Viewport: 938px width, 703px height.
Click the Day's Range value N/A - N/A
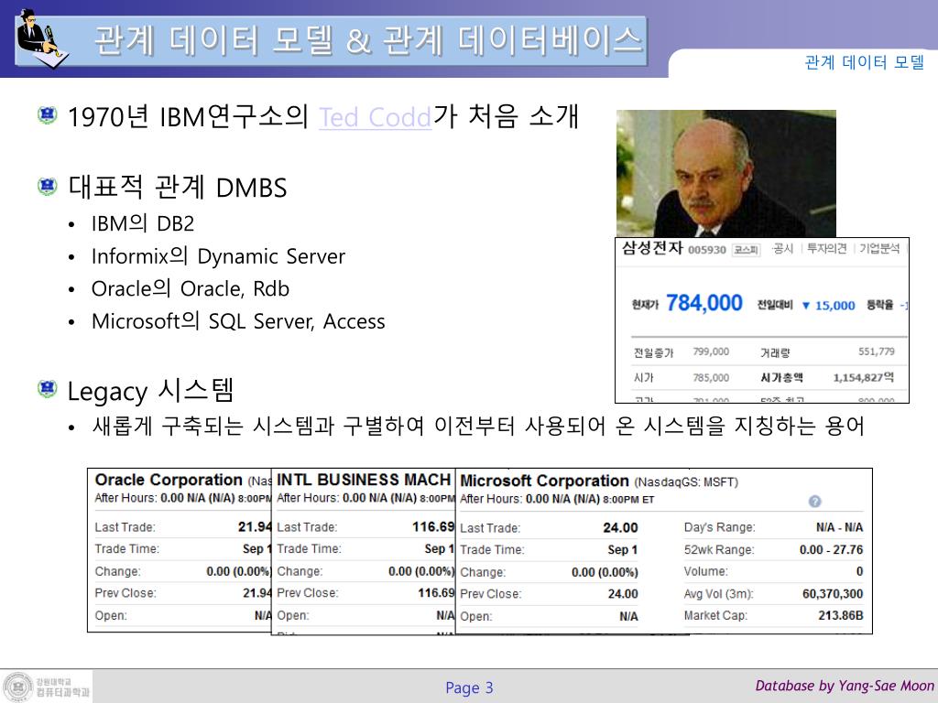coord(840,527)
